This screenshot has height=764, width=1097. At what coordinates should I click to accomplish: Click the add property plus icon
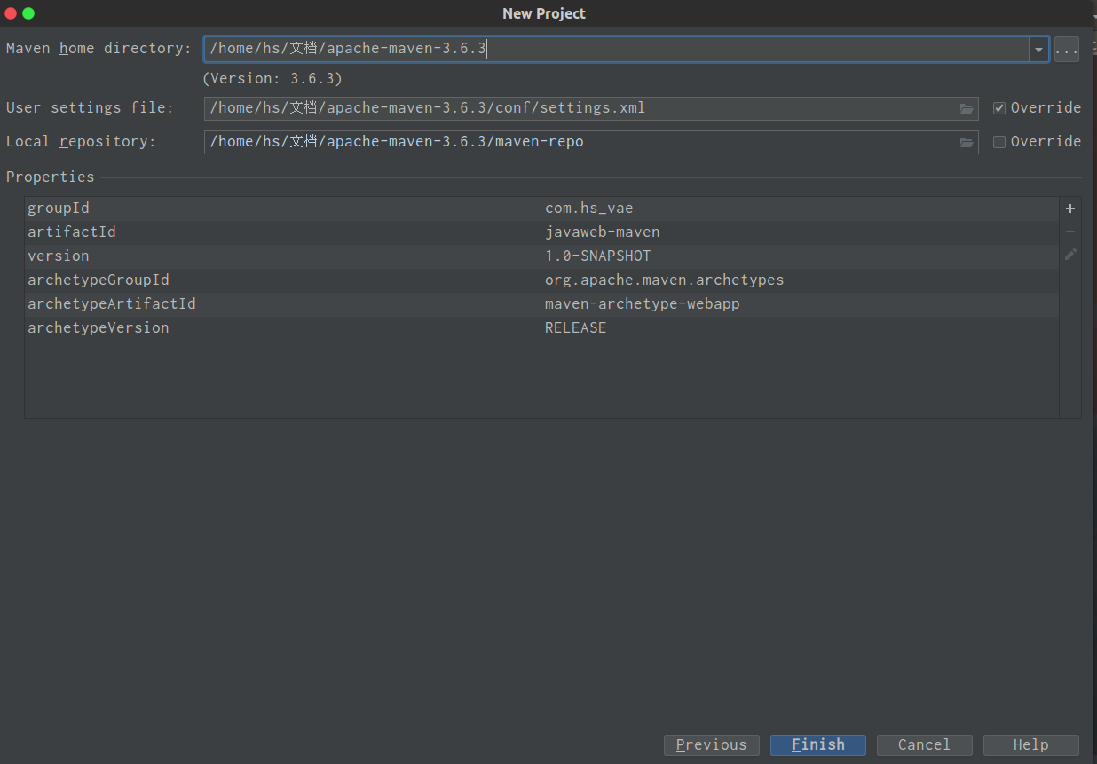pyautogui.click(x=1070, y=209)
